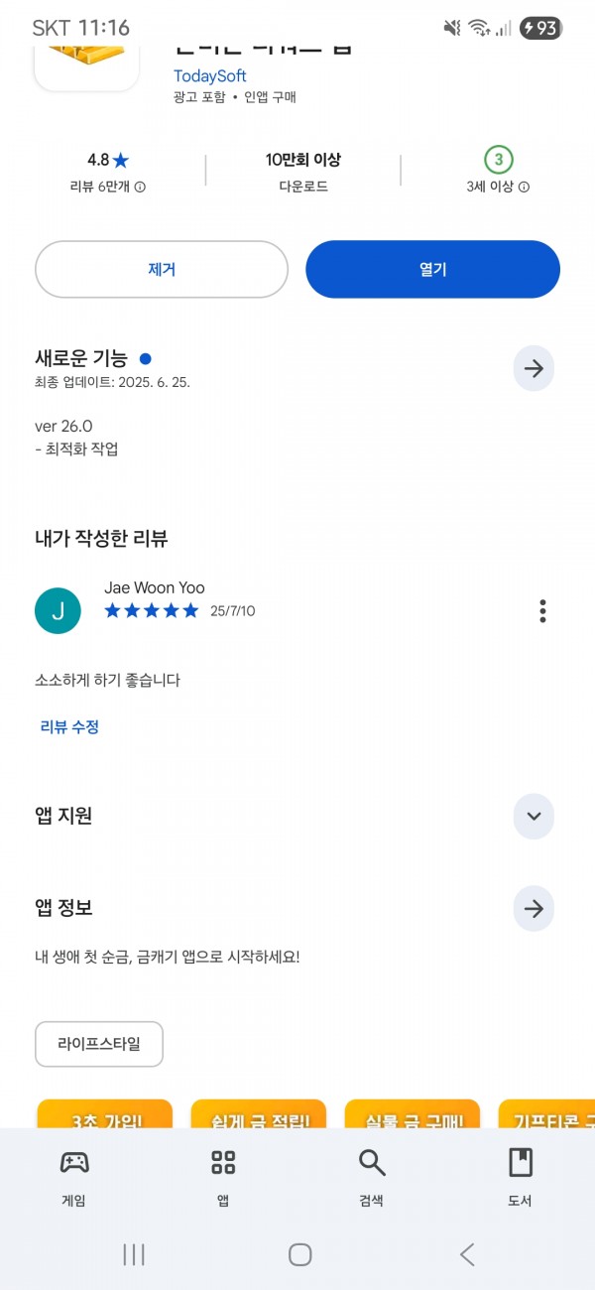The width and height of the screenshot is (595, 1290).
Task: Switch to the 앱 tab
Action: tap(223, 1178)
